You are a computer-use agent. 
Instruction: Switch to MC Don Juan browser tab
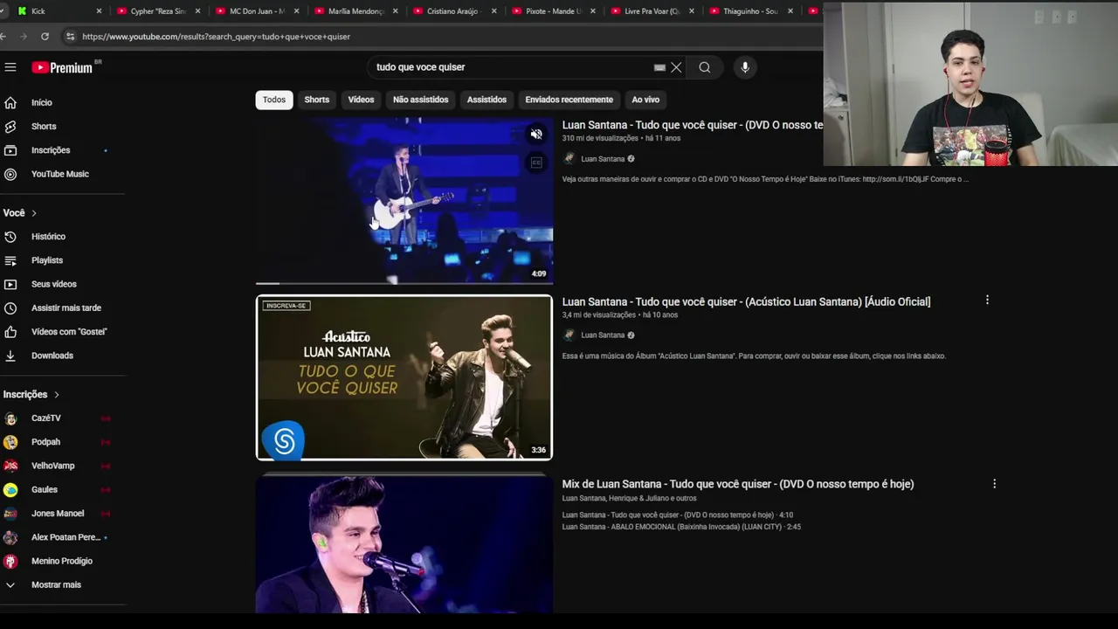tap(256, 11)
